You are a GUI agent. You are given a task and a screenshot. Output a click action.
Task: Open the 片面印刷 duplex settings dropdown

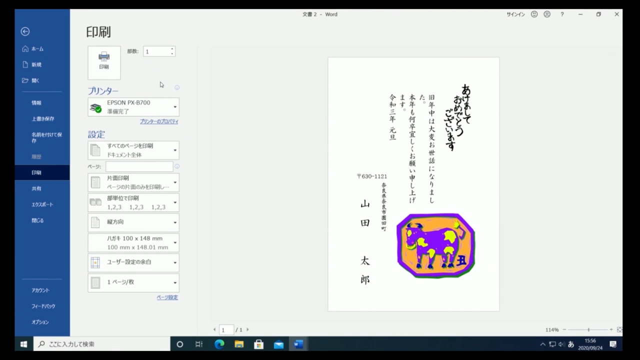point(174,182)
